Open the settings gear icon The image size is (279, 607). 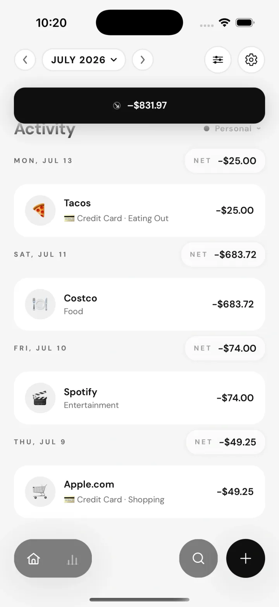(251, 60)
